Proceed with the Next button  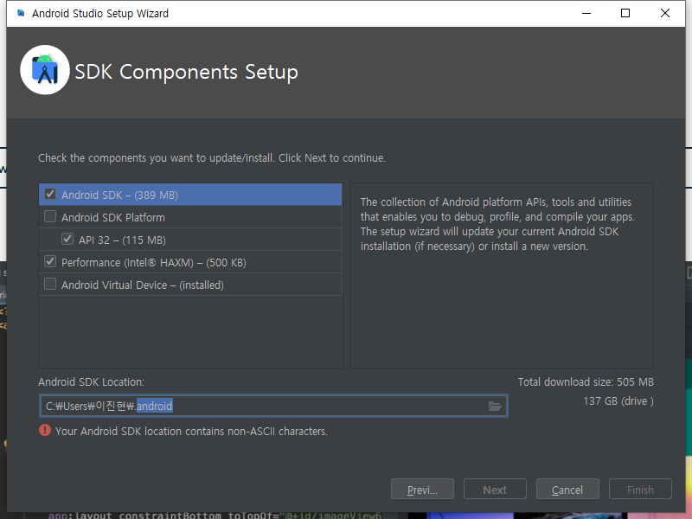(x=495, y=490)
